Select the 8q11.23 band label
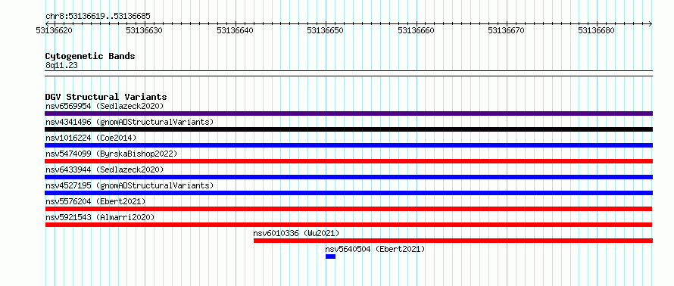The height and width of the screenshot is (286, 674). point(61,65)
